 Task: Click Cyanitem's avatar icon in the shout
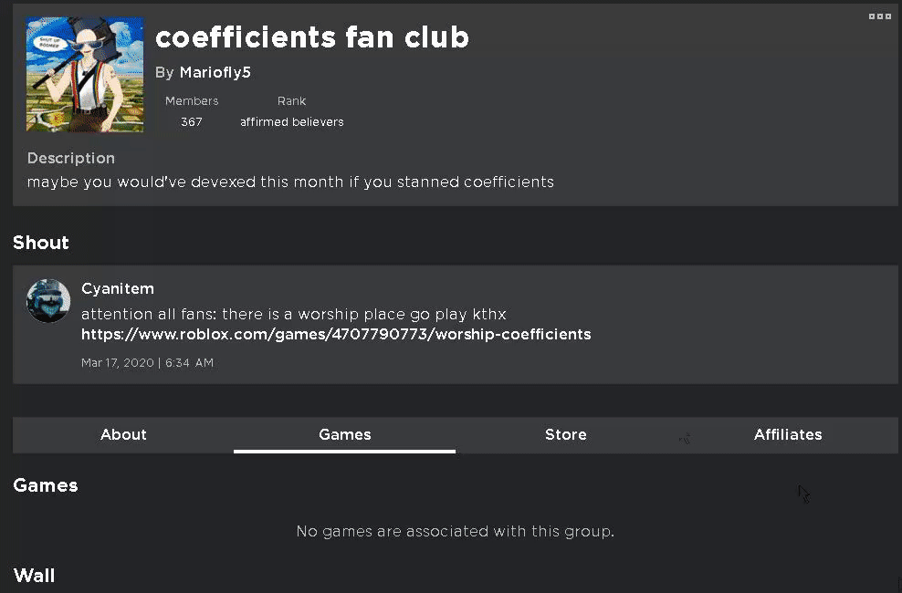pyautogui.click(x=48, y=301)
